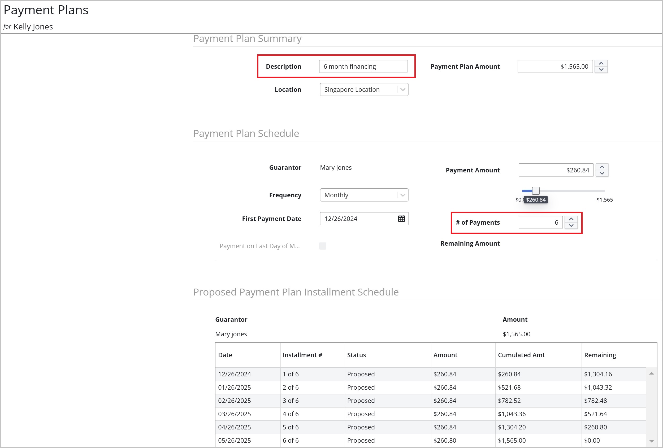This screenshot has height=448, width=663.
Task: Increase the Payment Plan Amount with up arrow
Action: [601, 63]
